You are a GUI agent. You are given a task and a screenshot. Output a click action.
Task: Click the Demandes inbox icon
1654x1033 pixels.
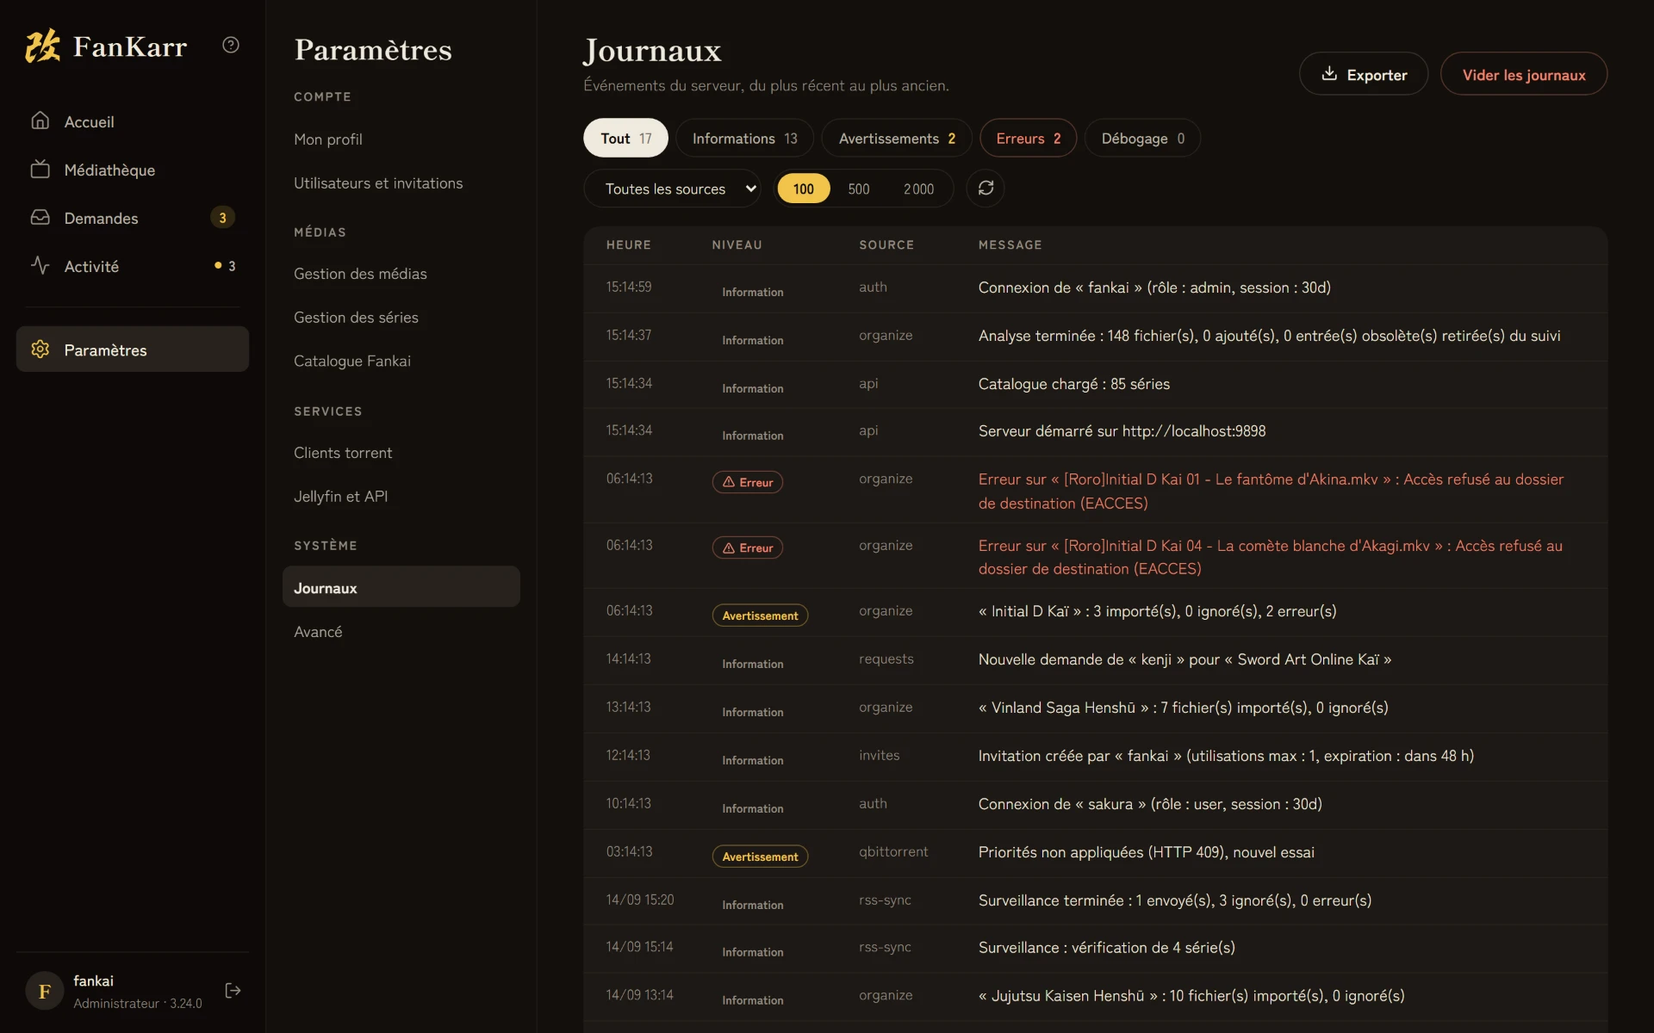pyautogui.click(x=40, y=217)
